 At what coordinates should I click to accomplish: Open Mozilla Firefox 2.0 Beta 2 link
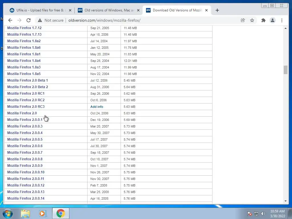[x=28, y=87]
